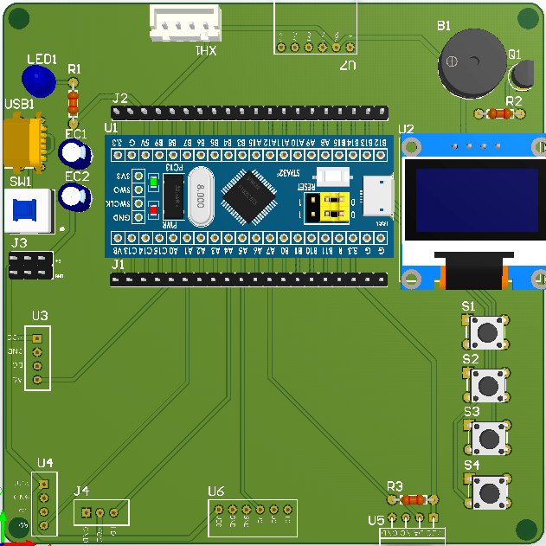Click the Q1 transistor
This screenshot has height=546, width=546.
tap(522, 74)
